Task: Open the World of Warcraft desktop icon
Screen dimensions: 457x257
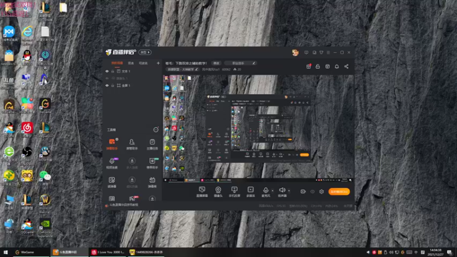Action: tap(45, 203)
